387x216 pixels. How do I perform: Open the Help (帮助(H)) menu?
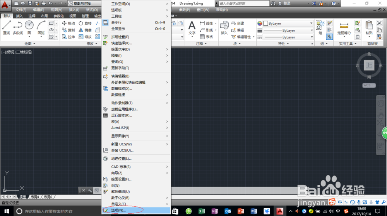click(x=222, y=10)
